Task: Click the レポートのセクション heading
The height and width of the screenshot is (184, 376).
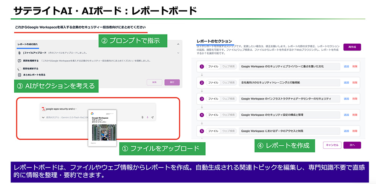Action: 214,41
